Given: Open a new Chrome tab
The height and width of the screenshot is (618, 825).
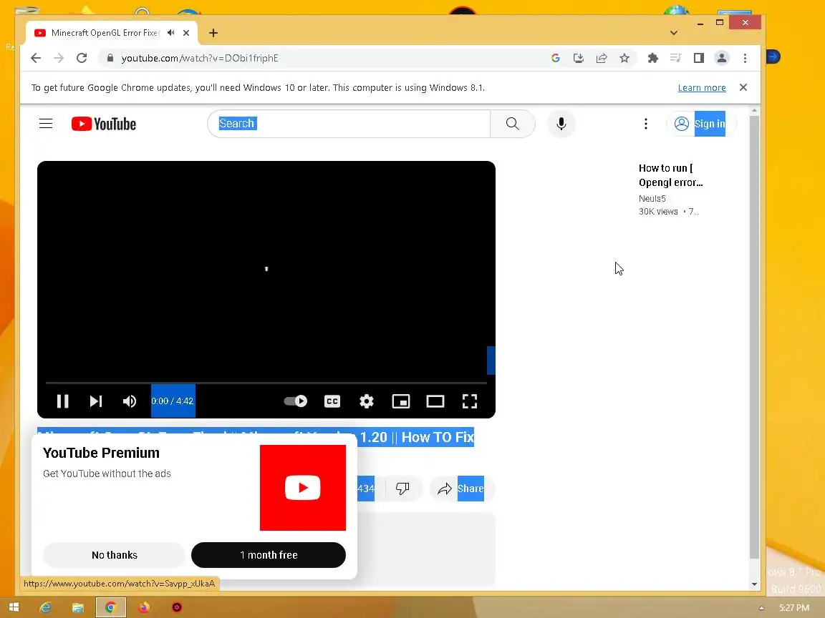Looking at the screenshot, I should pos(213,33).
